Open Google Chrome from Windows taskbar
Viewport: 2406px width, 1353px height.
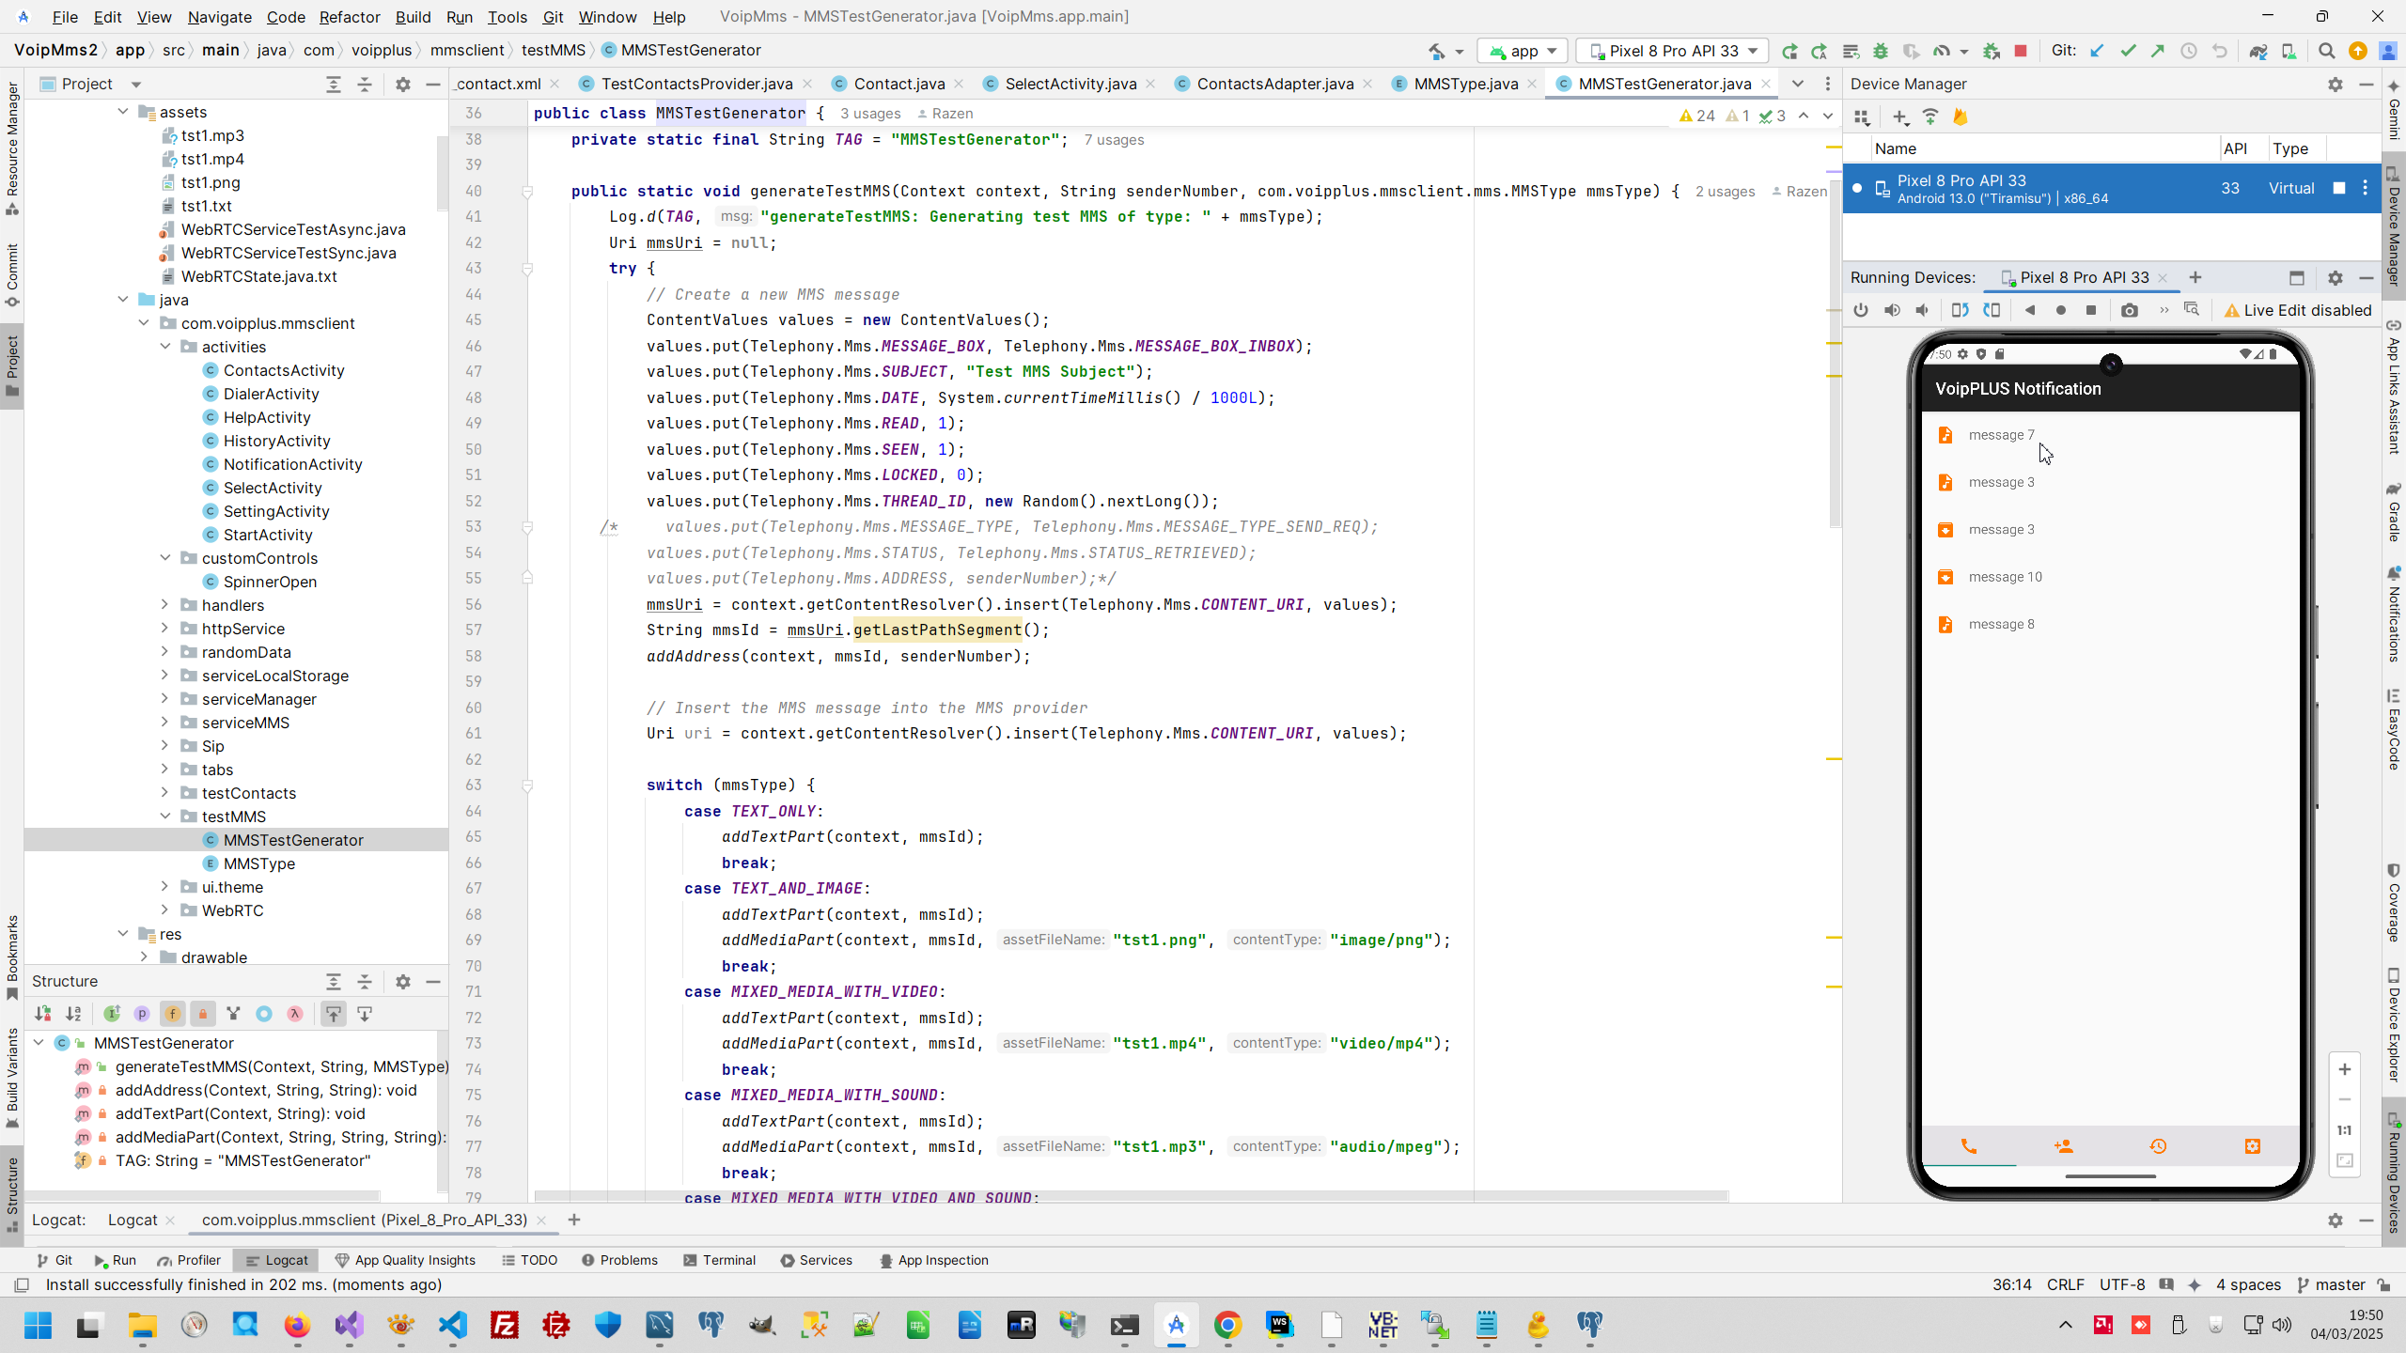click(x=1227, y=1326)
